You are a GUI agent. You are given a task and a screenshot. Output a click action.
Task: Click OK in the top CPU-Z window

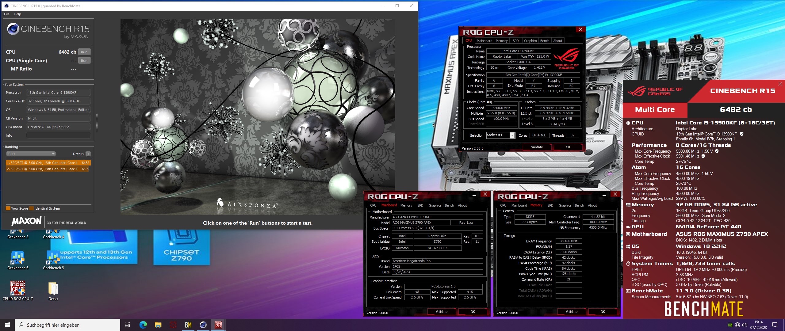tap(568, 147)
